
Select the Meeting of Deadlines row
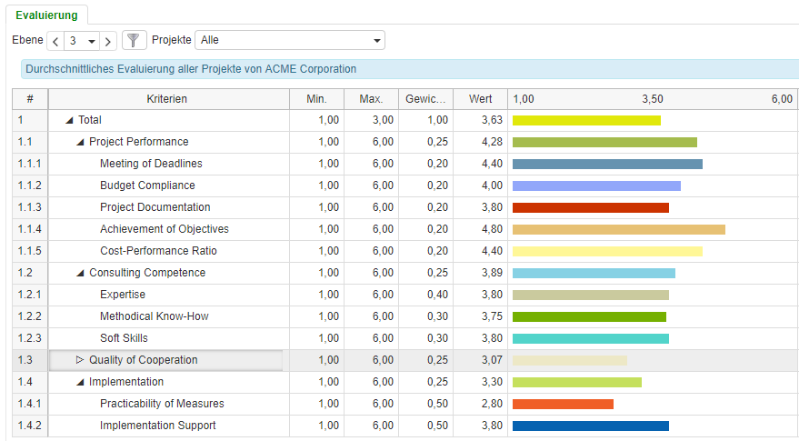tap(151, 164)
